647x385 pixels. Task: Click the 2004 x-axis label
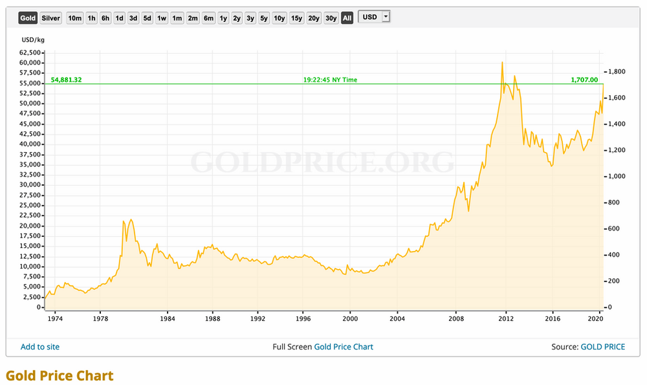[397, 318]
